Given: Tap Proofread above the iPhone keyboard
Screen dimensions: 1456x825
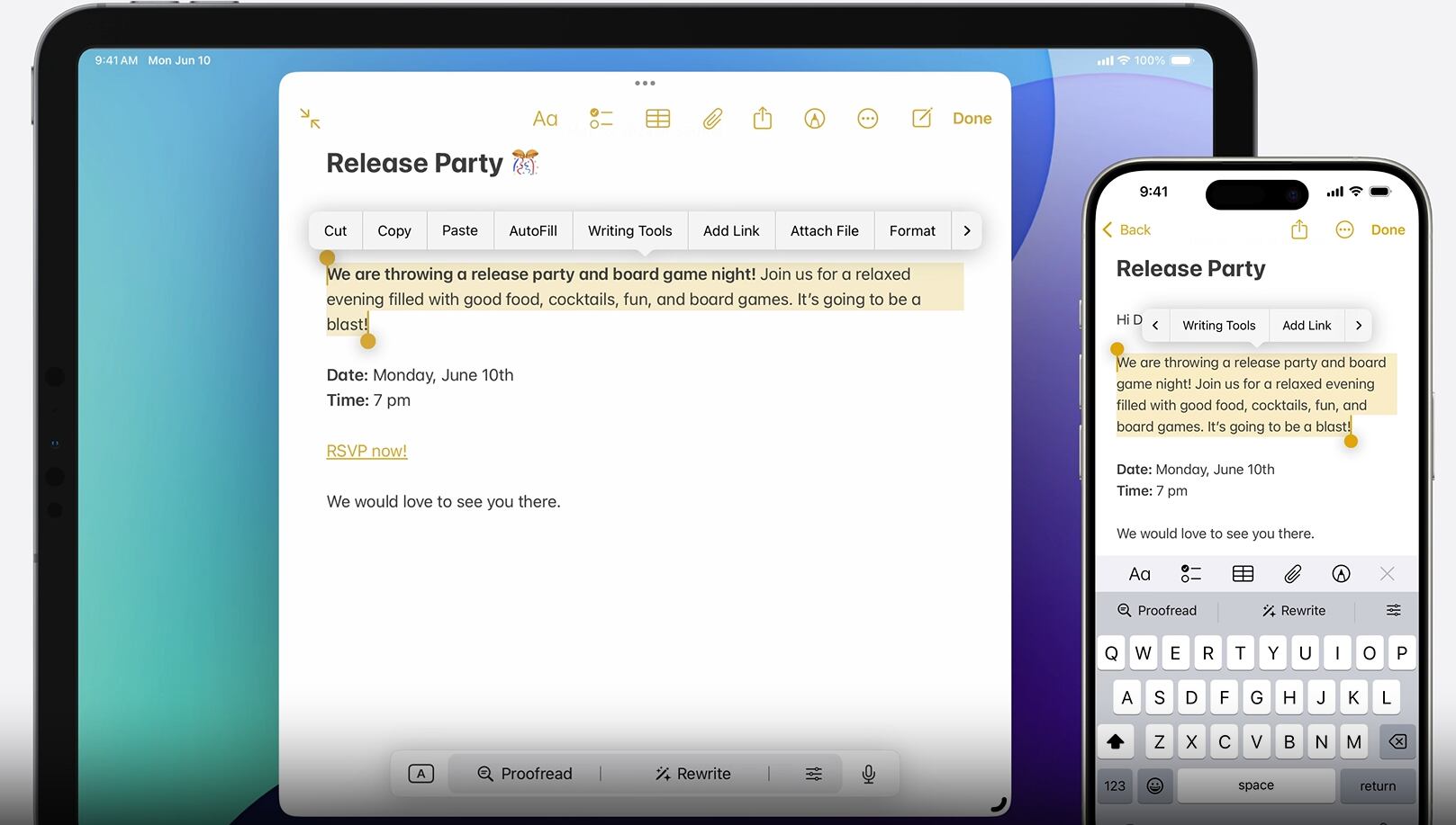Looking at the screenshot, I should 1157,611.
